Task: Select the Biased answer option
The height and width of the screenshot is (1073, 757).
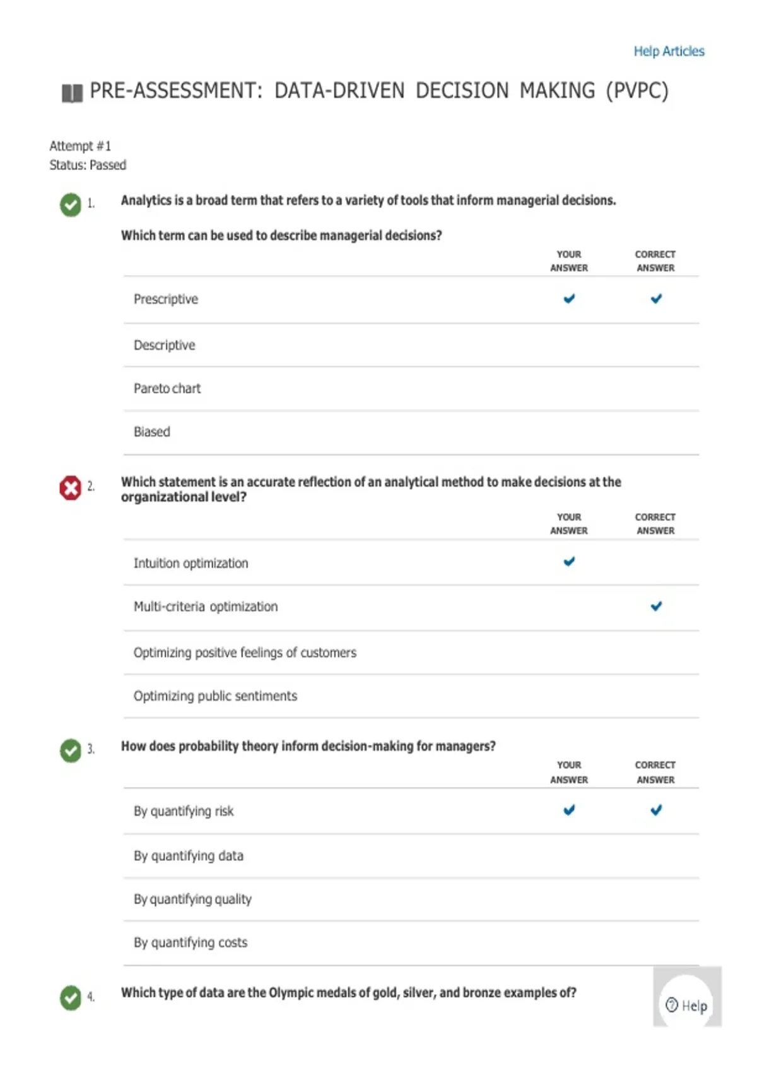Action: [411, 432]
